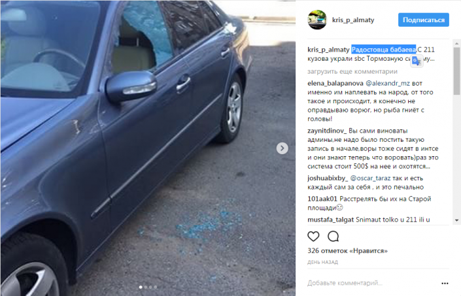This screenshot has height=296, width=461.
Task: Click the comment speech bubble icon
Action: point(333,237)
